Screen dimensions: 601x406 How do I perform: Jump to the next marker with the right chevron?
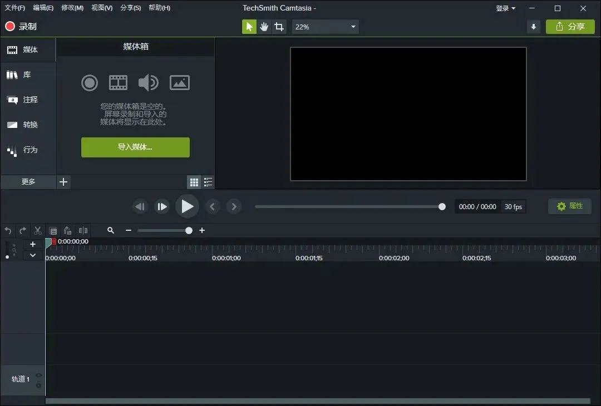click(x=234, y=207)
